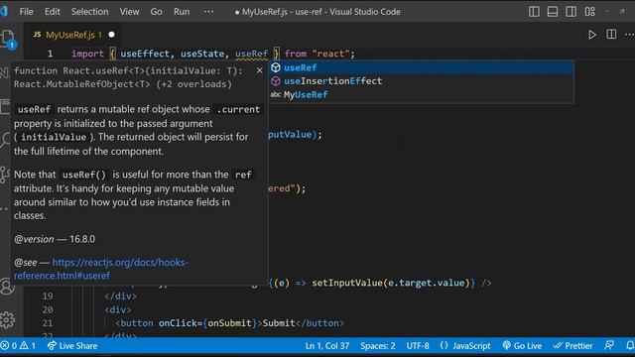Click Prettier status bar item
This screenshot has height=357, width=635.
pos(573,346)
